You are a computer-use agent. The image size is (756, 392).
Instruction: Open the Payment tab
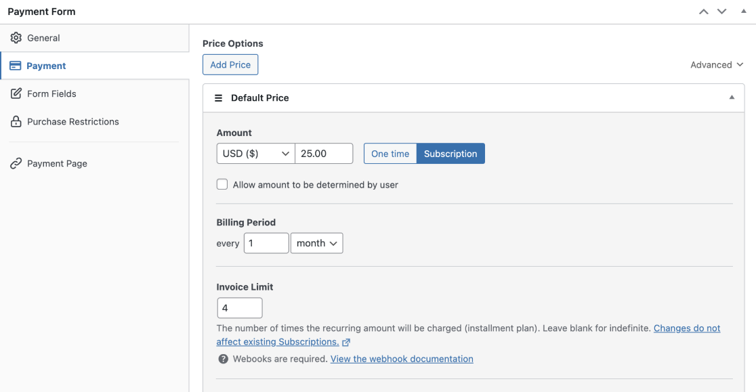pos(95,66)
